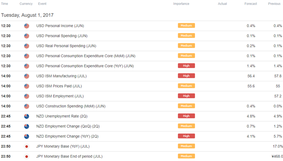Click the ¥468.0 previous Monetary Base value
This screenshot has width=283, height=161.
click(x=277, y=156)
